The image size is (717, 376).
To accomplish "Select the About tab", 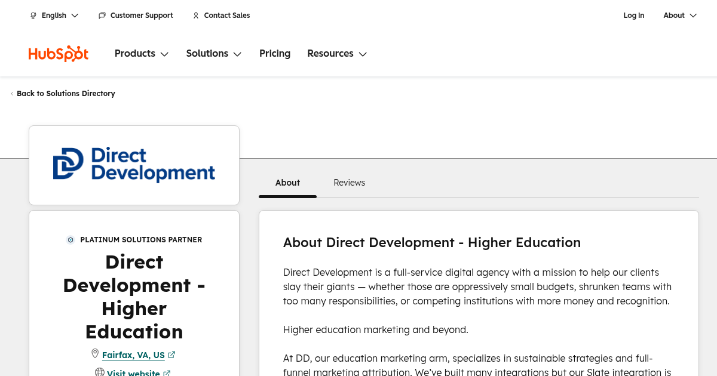I will (x=287, y=183).
